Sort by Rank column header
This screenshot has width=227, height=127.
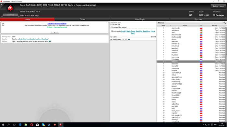pos(164,25)
